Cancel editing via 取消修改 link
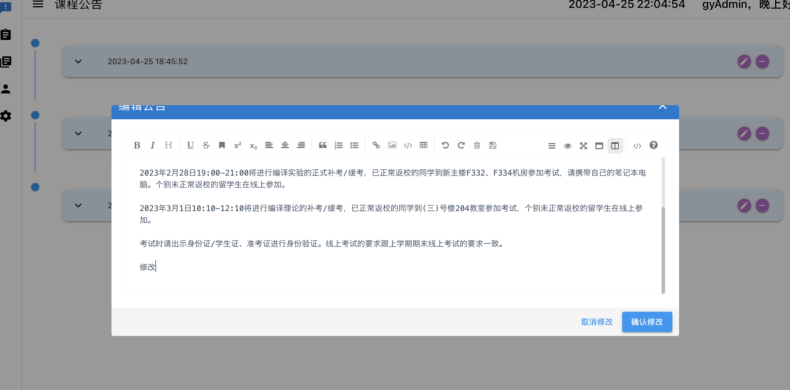Screen dimensions: 790x390 pyautogui.click(x=596, y=322)
